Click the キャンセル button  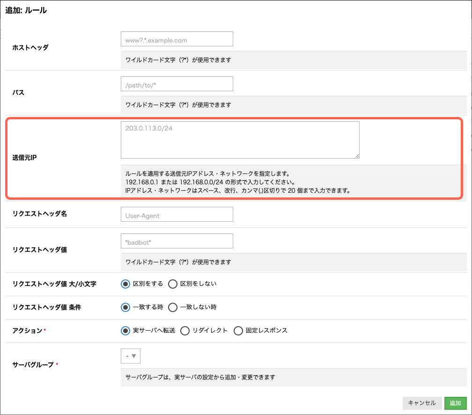tap(422, 403)
